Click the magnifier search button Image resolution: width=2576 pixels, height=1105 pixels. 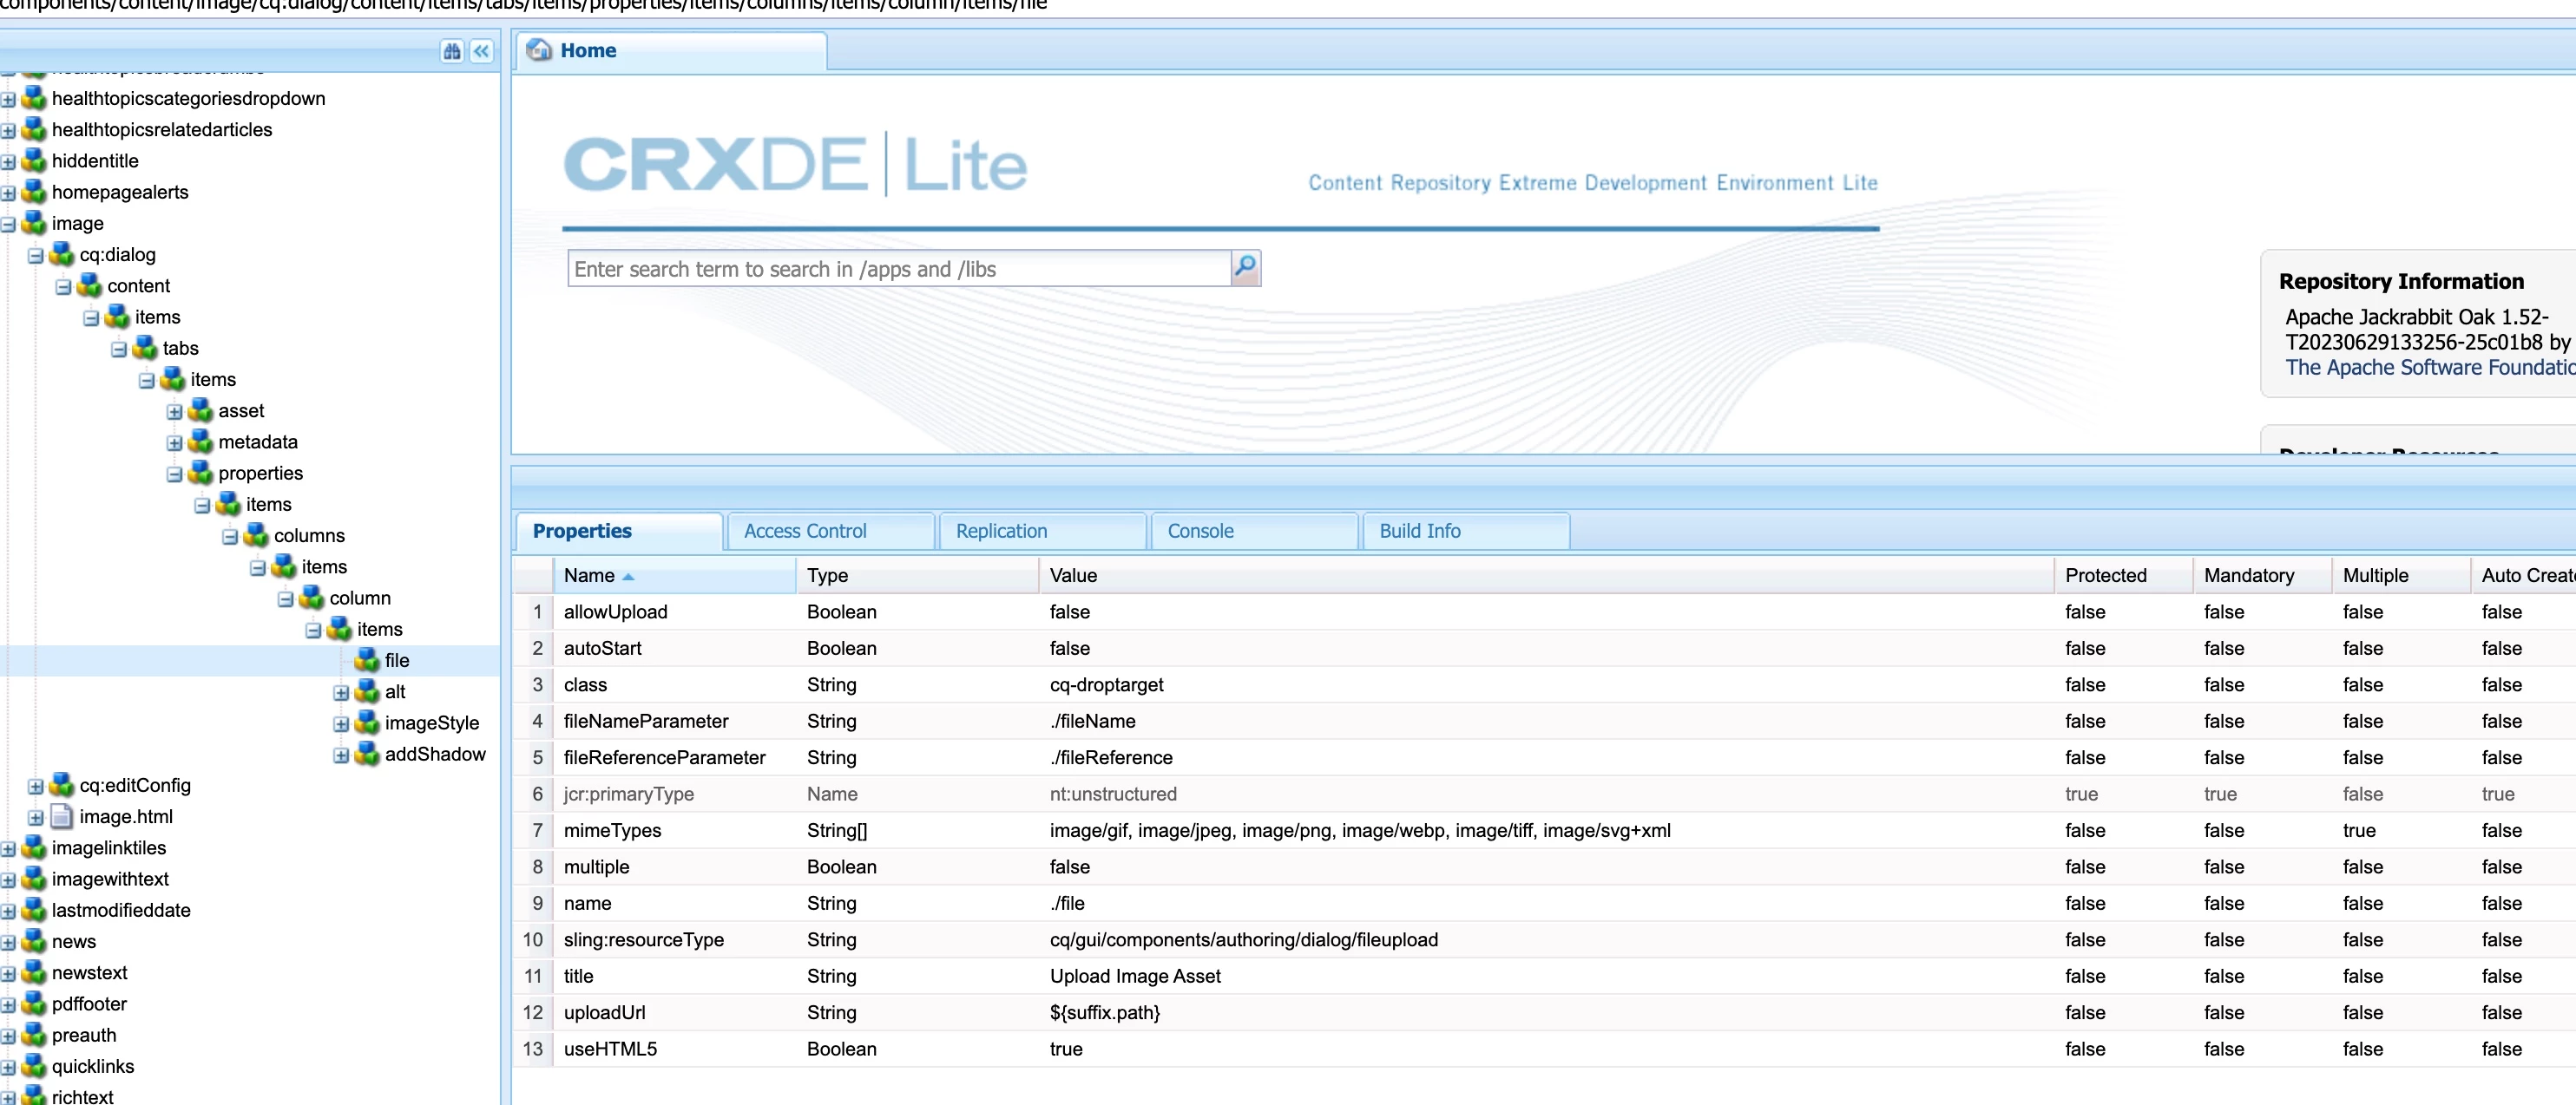tap(1245, 268)
